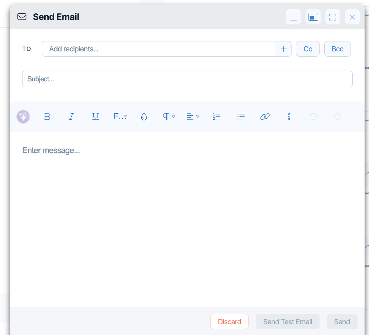Image resolution: width=369 pixels, height=335 pixels.
Task: Click the undo arrow
Action: tap(313, 116)
